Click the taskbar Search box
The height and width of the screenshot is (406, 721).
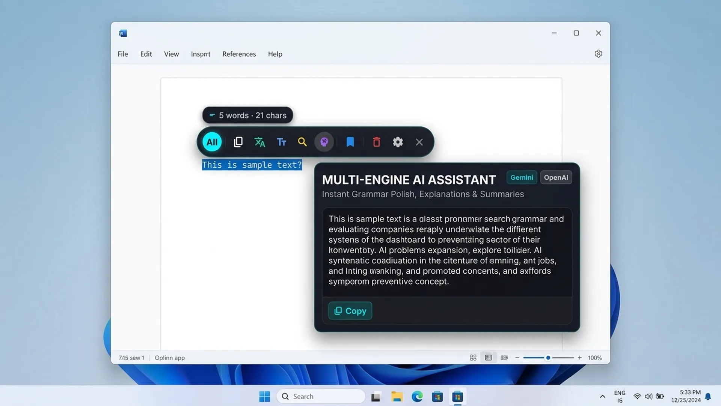321,397
